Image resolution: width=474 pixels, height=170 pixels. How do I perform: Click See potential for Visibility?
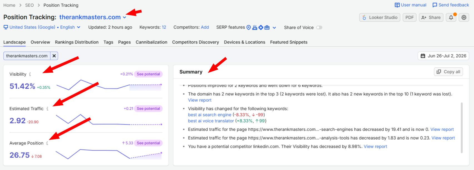[148, 74]
